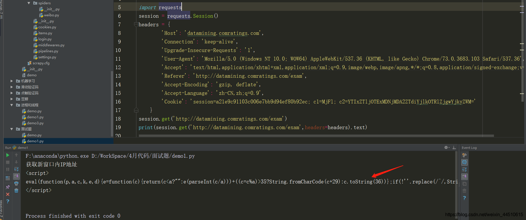
Task: Click the project tree vertical scrollbar
Action: click(112, 103)
